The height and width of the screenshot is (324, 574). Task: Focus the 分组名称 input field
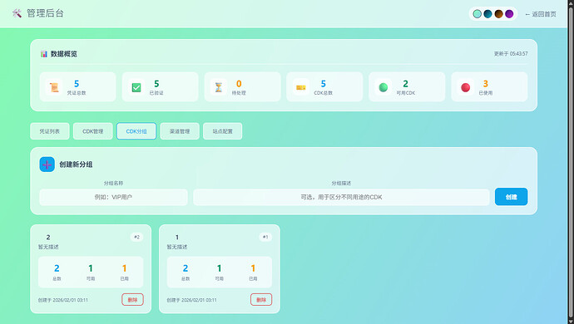tap(113, 197)
